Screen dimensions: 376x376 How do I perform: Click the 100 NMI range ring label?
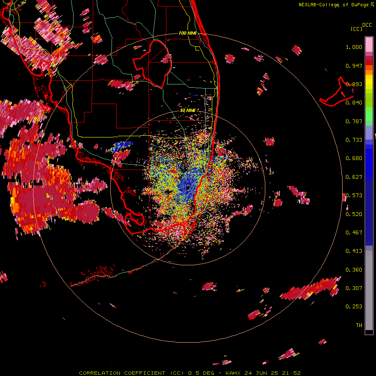click(188, 33)
